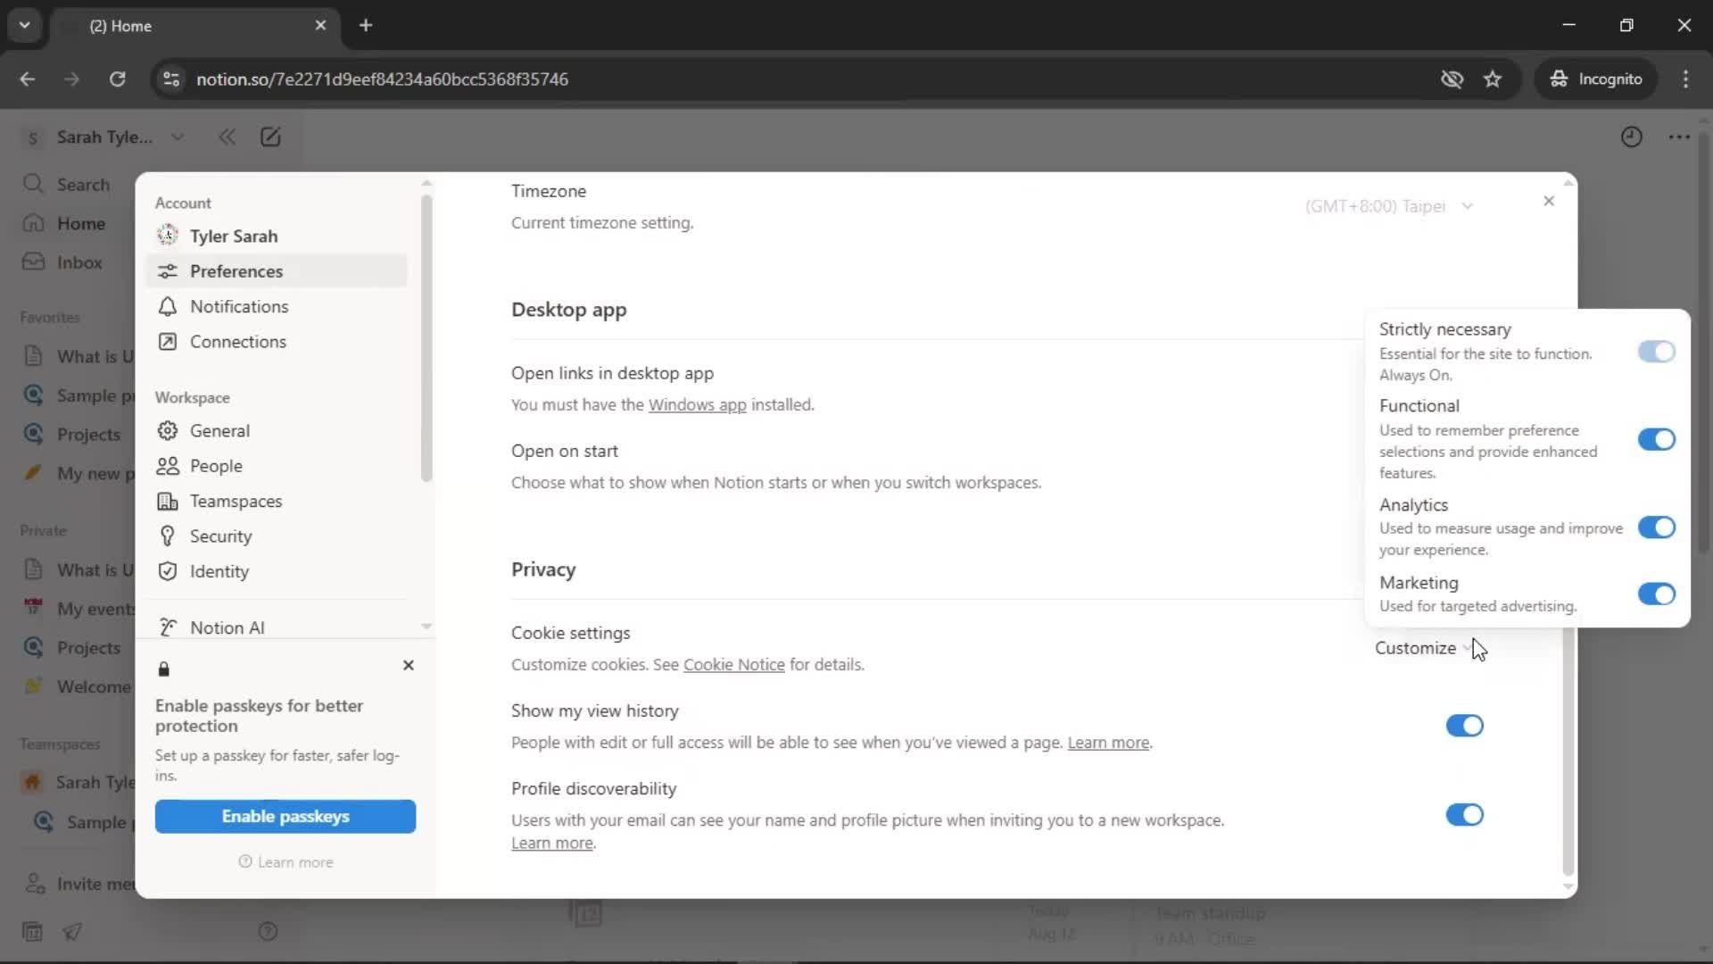Click Learn more below Enable passkeys
Image resolution: width=1713 pixels, height=964 pixels.
coord(285,861)
